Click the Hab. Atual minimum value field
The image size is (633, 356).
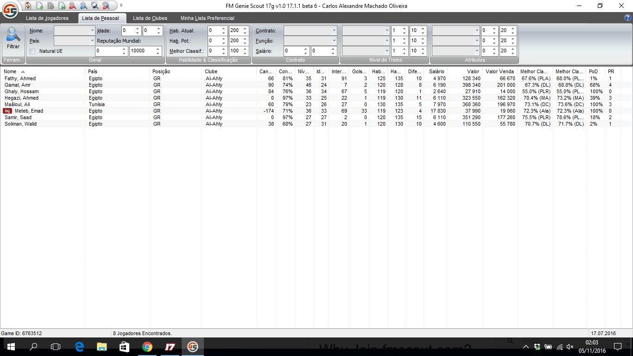pyautogui.click(x=214, y=31)
